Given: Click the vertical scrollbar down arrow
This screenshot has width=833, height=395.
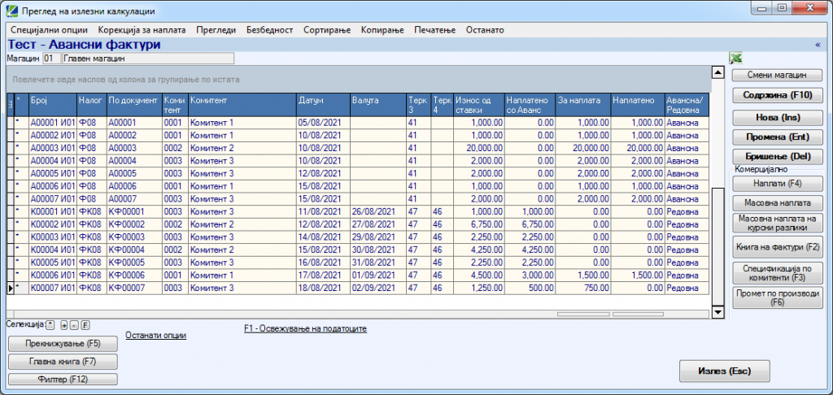Looking at the screenshot, I should [x=717, y=313].
